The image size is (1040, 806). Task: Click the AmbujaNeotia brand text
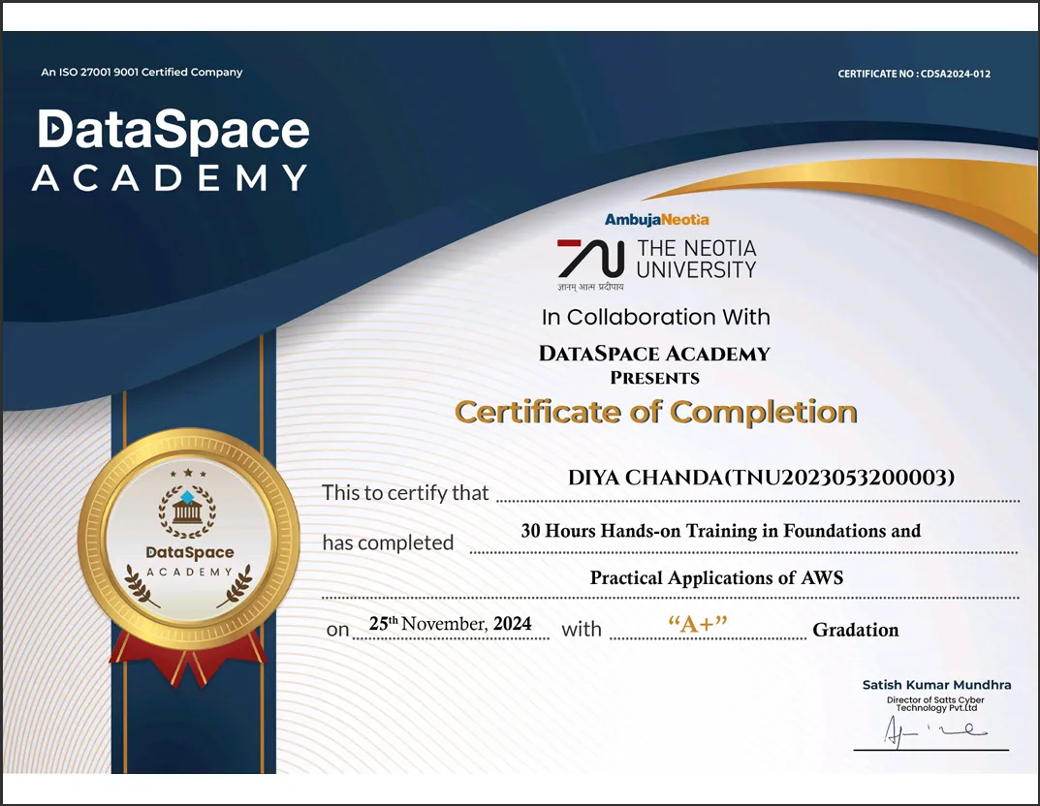coord(656,219)
